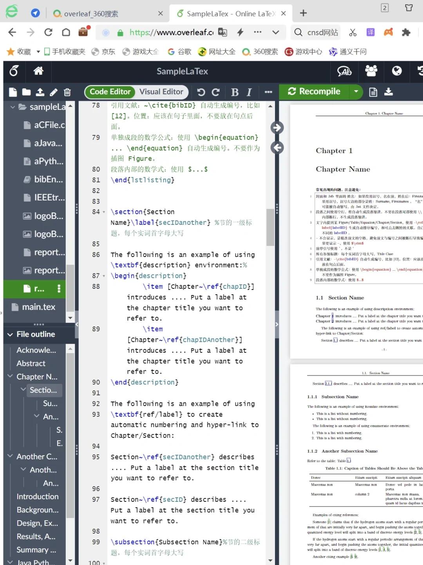Open the Overleaf logo menu
423x565 pixels.
[x=14, y=71]
